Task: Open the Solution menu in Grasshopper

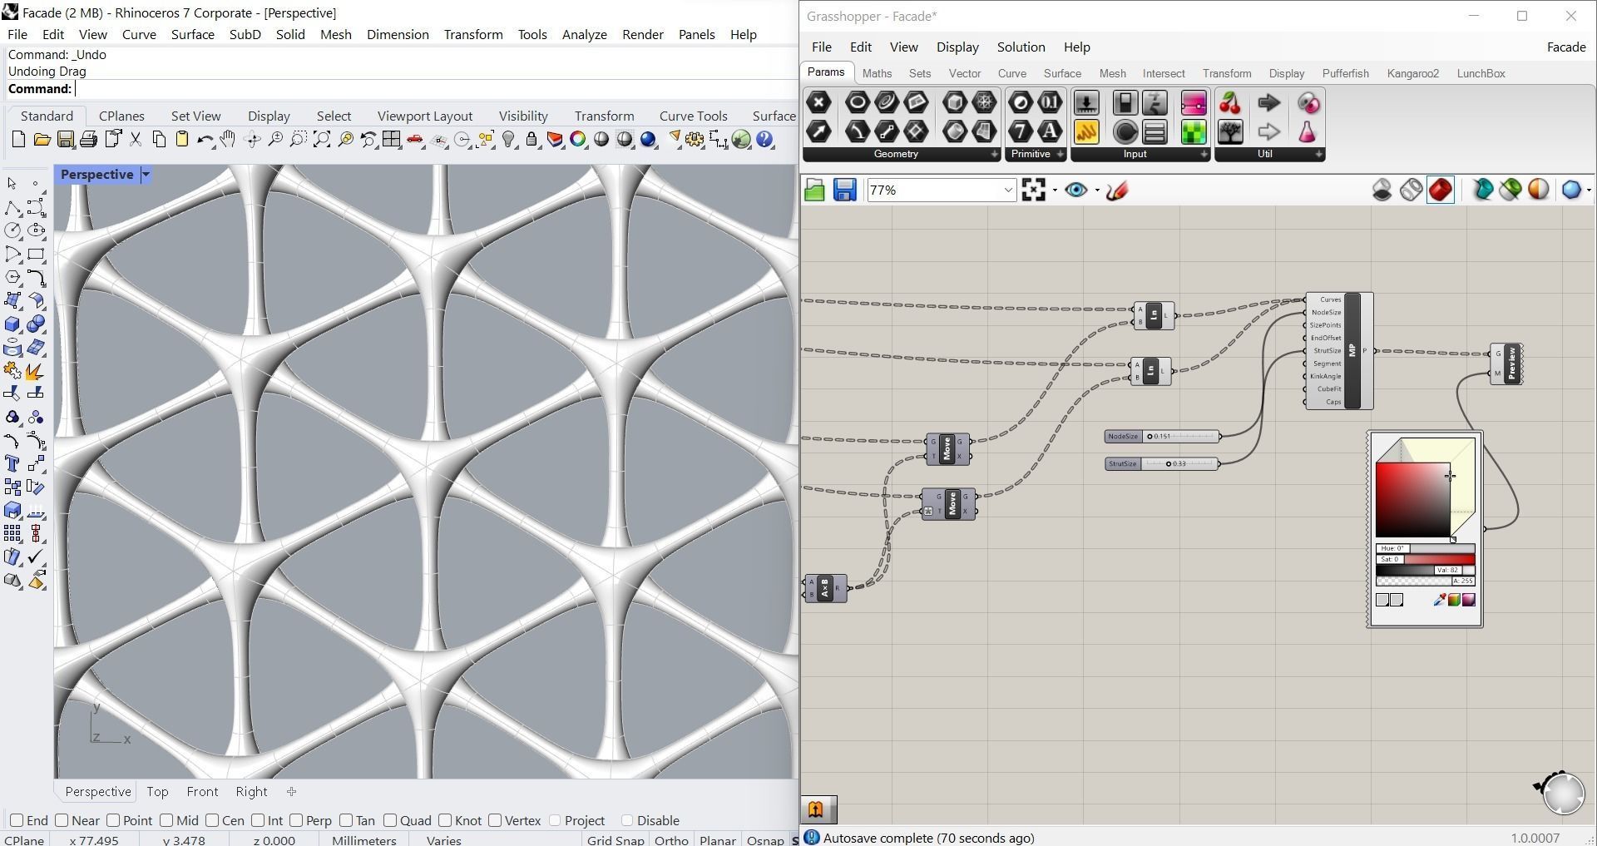Action: (x=1021, y=47)
